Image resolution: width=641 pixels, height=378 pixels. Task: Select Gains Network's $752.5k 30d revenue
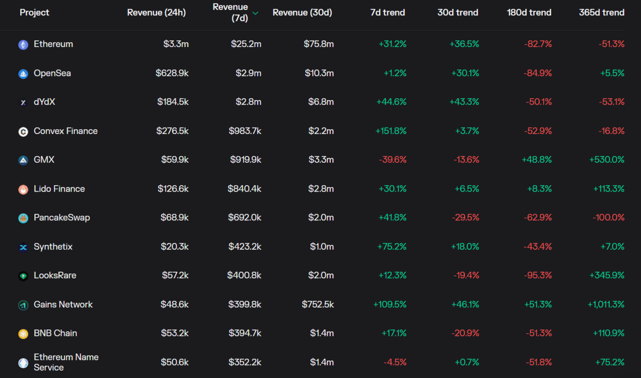318,304
